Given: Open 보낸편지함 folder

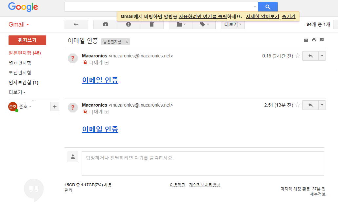Looking at the screenshot, I should pyautogui.click(x=20, y=73).
